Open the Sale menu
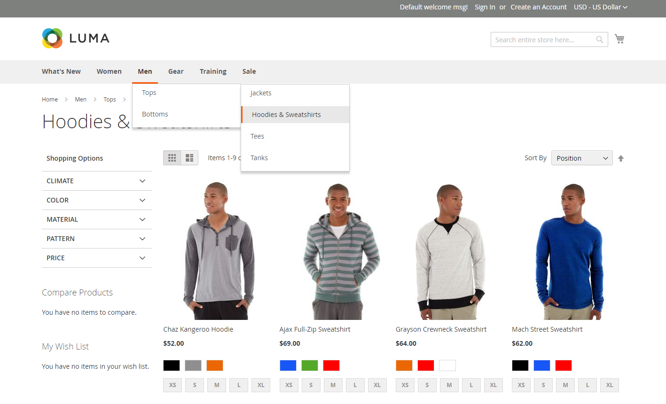The width and height of the screenshot is (666, 404). click(x=249, y=71)
